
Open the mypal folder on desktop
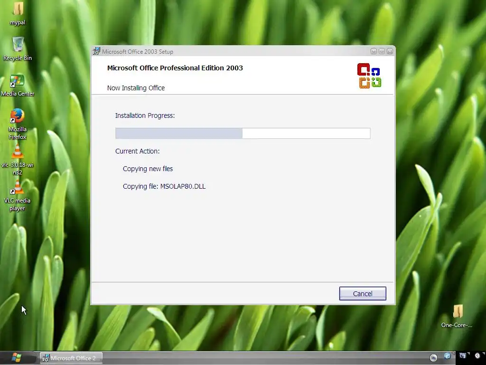[x=18, y=13]
